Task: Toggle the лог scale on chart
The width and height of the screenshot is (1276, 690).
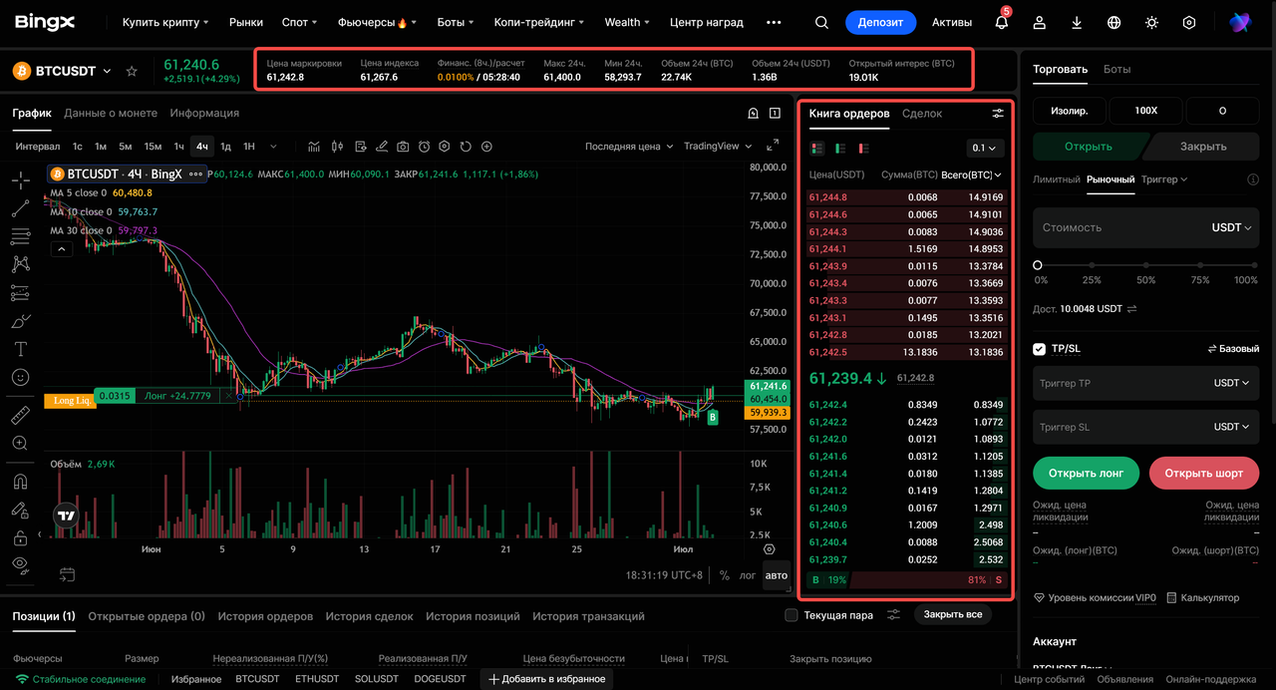Action: (x=748, y=575)
